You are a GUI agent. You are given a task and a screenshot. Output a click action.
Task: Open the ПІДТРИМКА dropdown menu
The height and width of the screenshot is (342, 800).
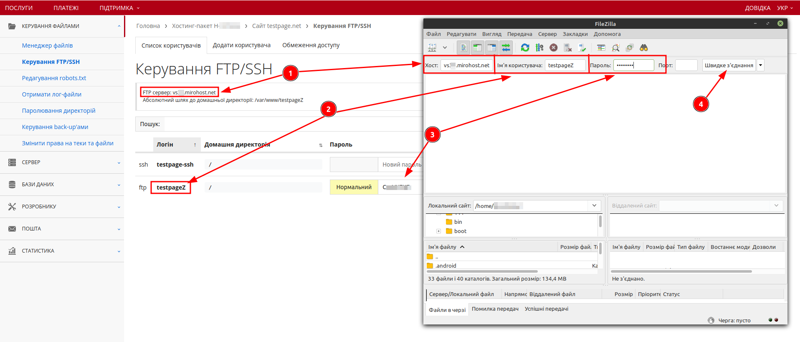coord(119,8)
